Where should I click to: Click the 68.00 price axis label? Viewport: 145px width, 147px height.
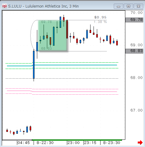click(137, 78)
